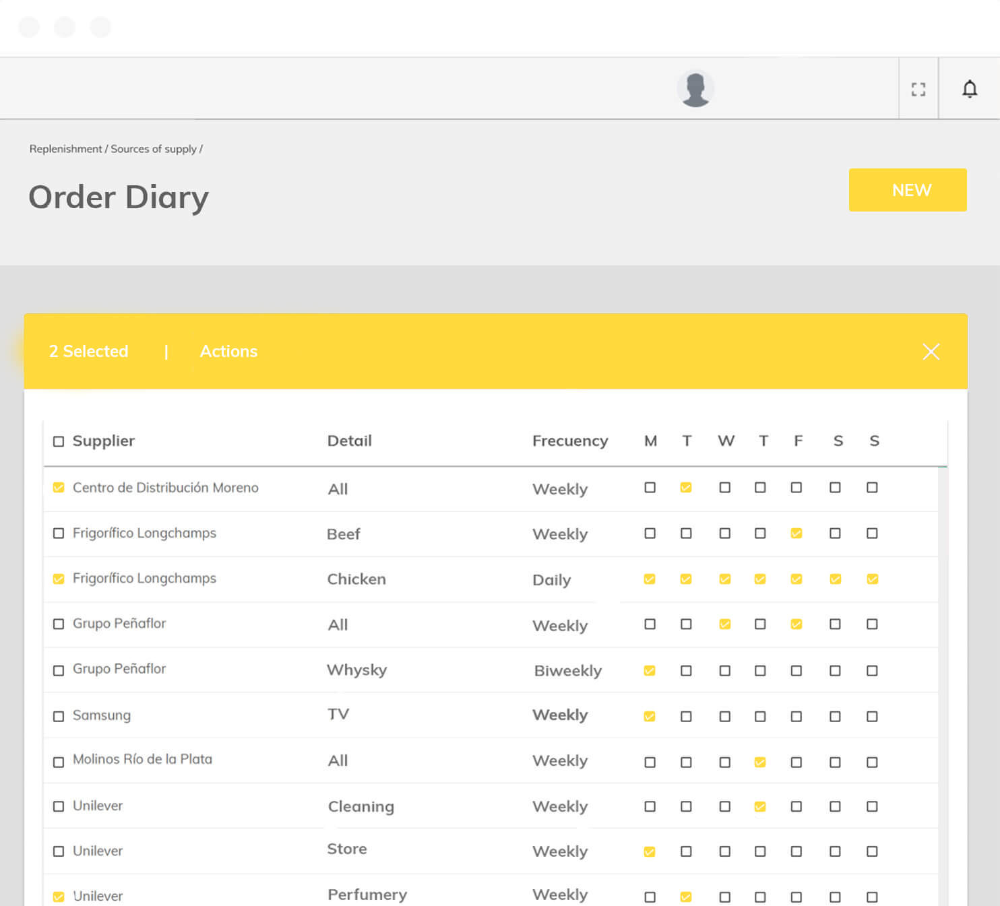The image size is (1000, 906).
Task: Uncheck Tuesday for Centro de Distribución Moreno
Action: coord(686,487)
